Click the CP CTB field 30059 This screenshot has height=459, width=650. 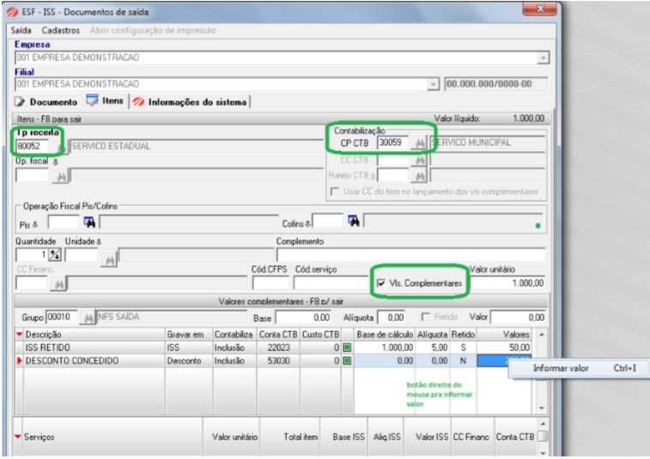pos(393,143)
